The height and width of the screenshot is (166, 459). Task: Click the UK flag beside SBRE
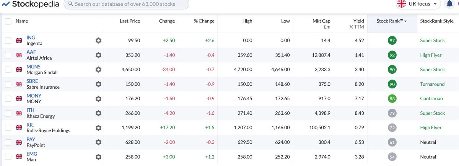[19, 84]
